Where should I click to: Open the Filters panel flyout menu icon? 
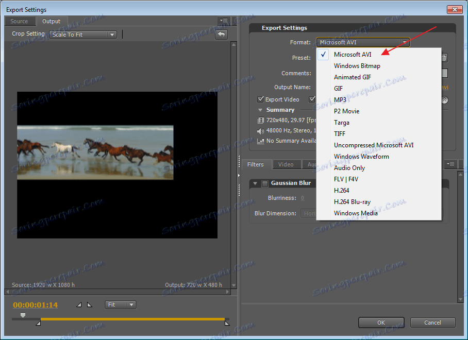pos(450,164)
